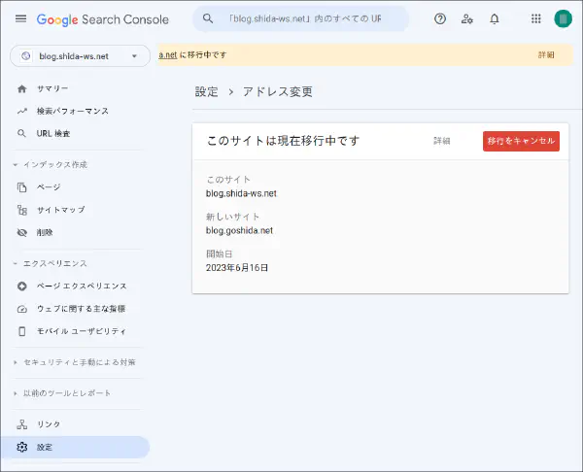Open the リンク sidebar item
The height and width of the screenshot is (472, 583).
coord(49,424)
